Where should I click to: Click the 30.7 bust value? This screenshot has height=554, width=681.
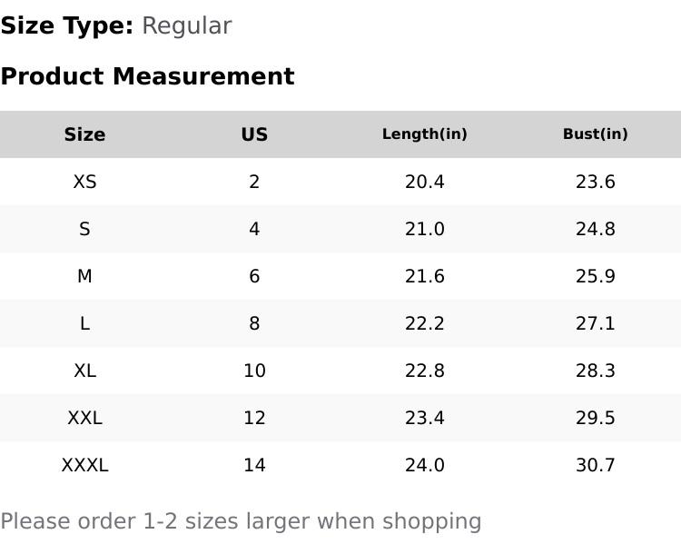[x=595, y=465]
